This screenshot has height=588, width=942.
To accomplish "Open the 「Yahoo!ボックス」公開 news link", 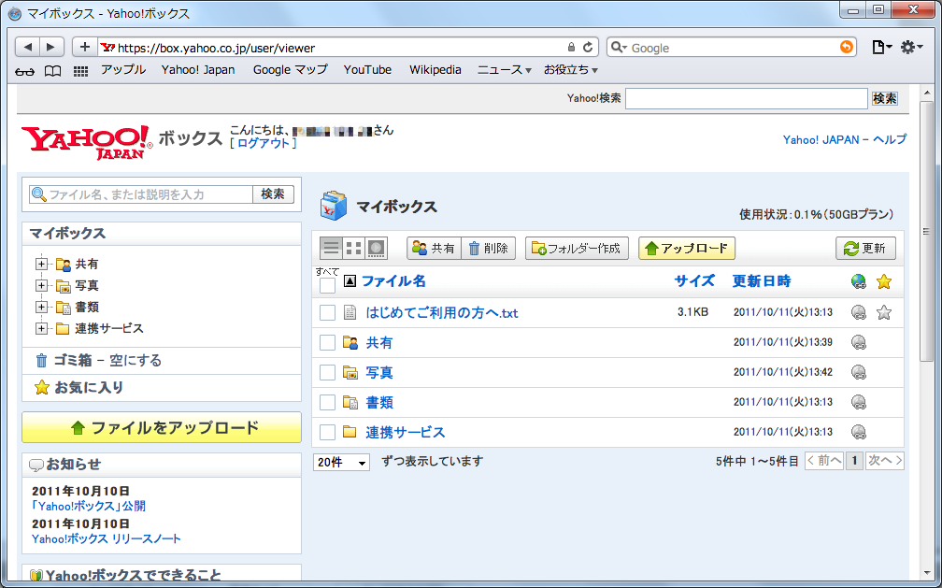I will coord(88,507).
